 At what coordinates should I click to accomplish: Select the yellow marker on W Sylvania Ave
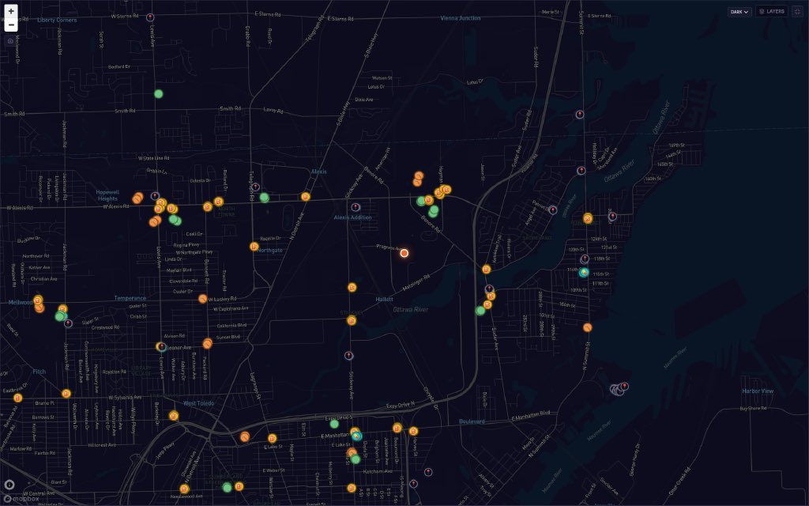point(66,394)
